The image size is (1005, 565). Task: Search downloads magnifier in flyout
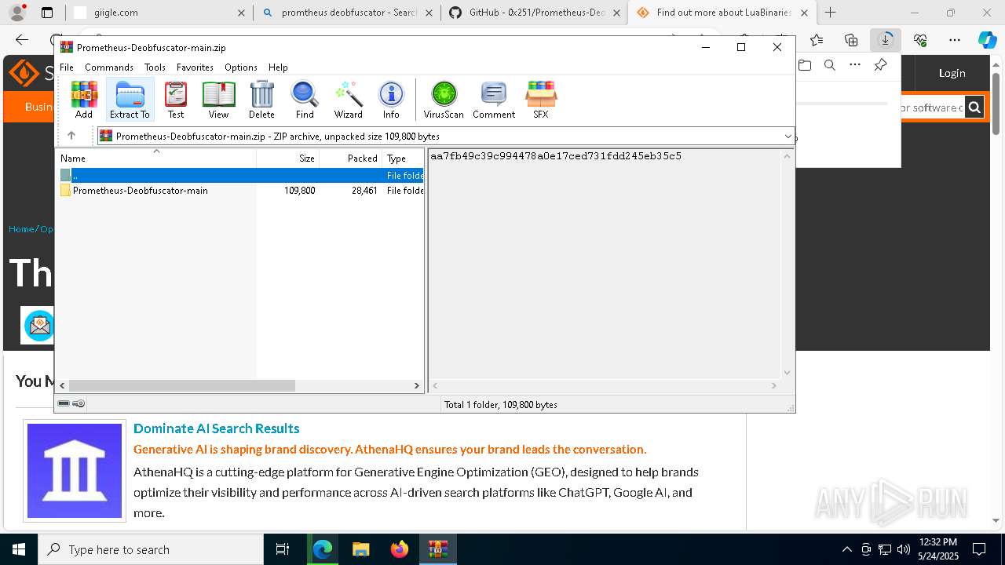[x=830, y=65]
